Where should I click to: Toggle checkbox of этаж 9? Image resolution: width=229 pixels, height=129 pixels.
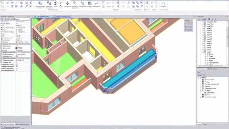(205, 46)
